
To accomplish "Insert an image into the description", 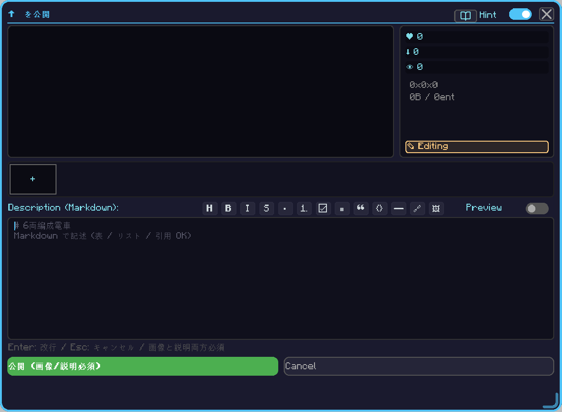I will pyautogui.click(x=436, y=208).
